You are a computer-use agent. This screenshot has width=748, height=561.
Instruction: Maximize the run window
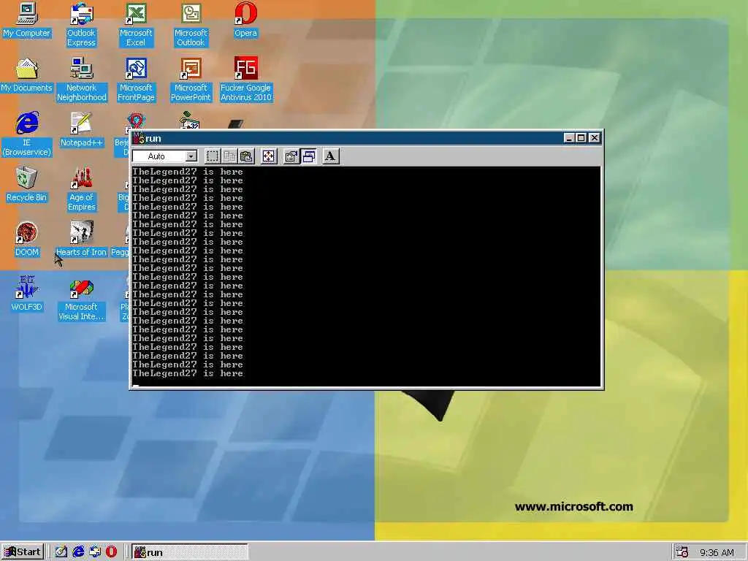tap(581, 138)
